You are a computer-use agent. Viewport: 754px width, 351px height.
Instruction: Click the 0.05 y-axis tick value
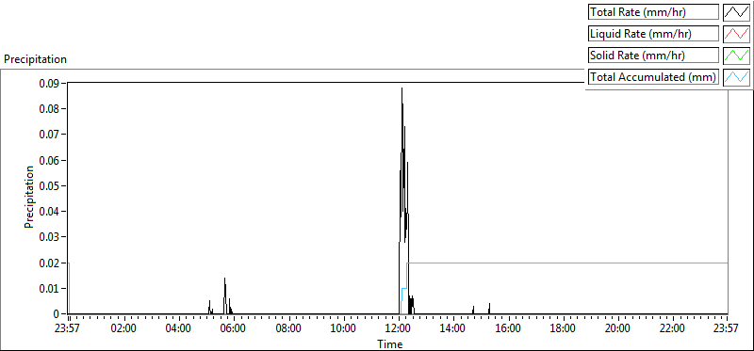pyautogui.click(x=50, y=185)
